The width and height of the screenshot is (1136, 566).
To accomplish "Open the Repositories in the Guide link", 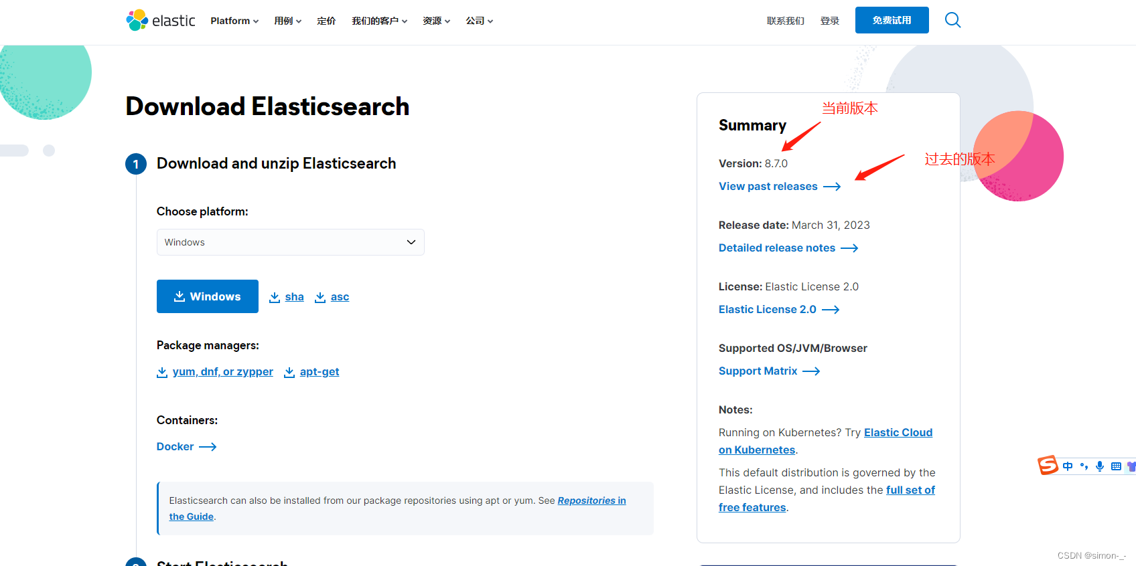I will (x=591, y=500).
